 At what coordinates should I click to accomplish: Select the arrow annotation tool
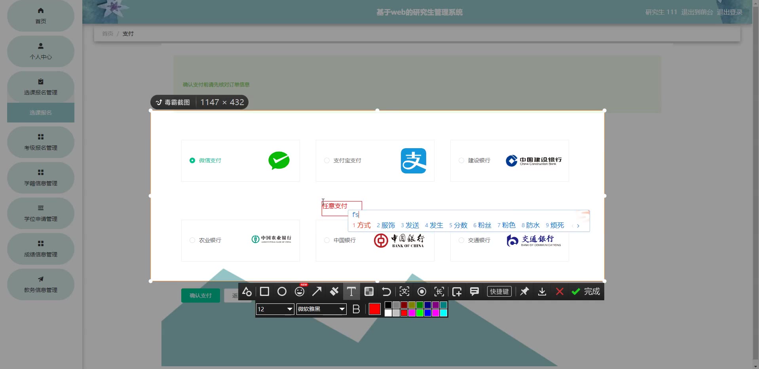(317, 292)
